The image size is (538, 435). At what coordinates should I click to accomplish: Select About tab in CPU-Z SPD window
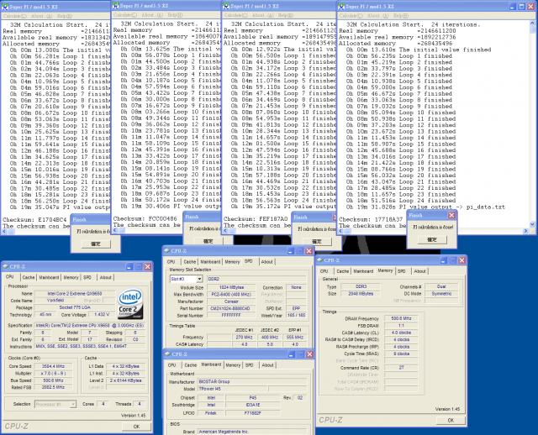[266, 261]
